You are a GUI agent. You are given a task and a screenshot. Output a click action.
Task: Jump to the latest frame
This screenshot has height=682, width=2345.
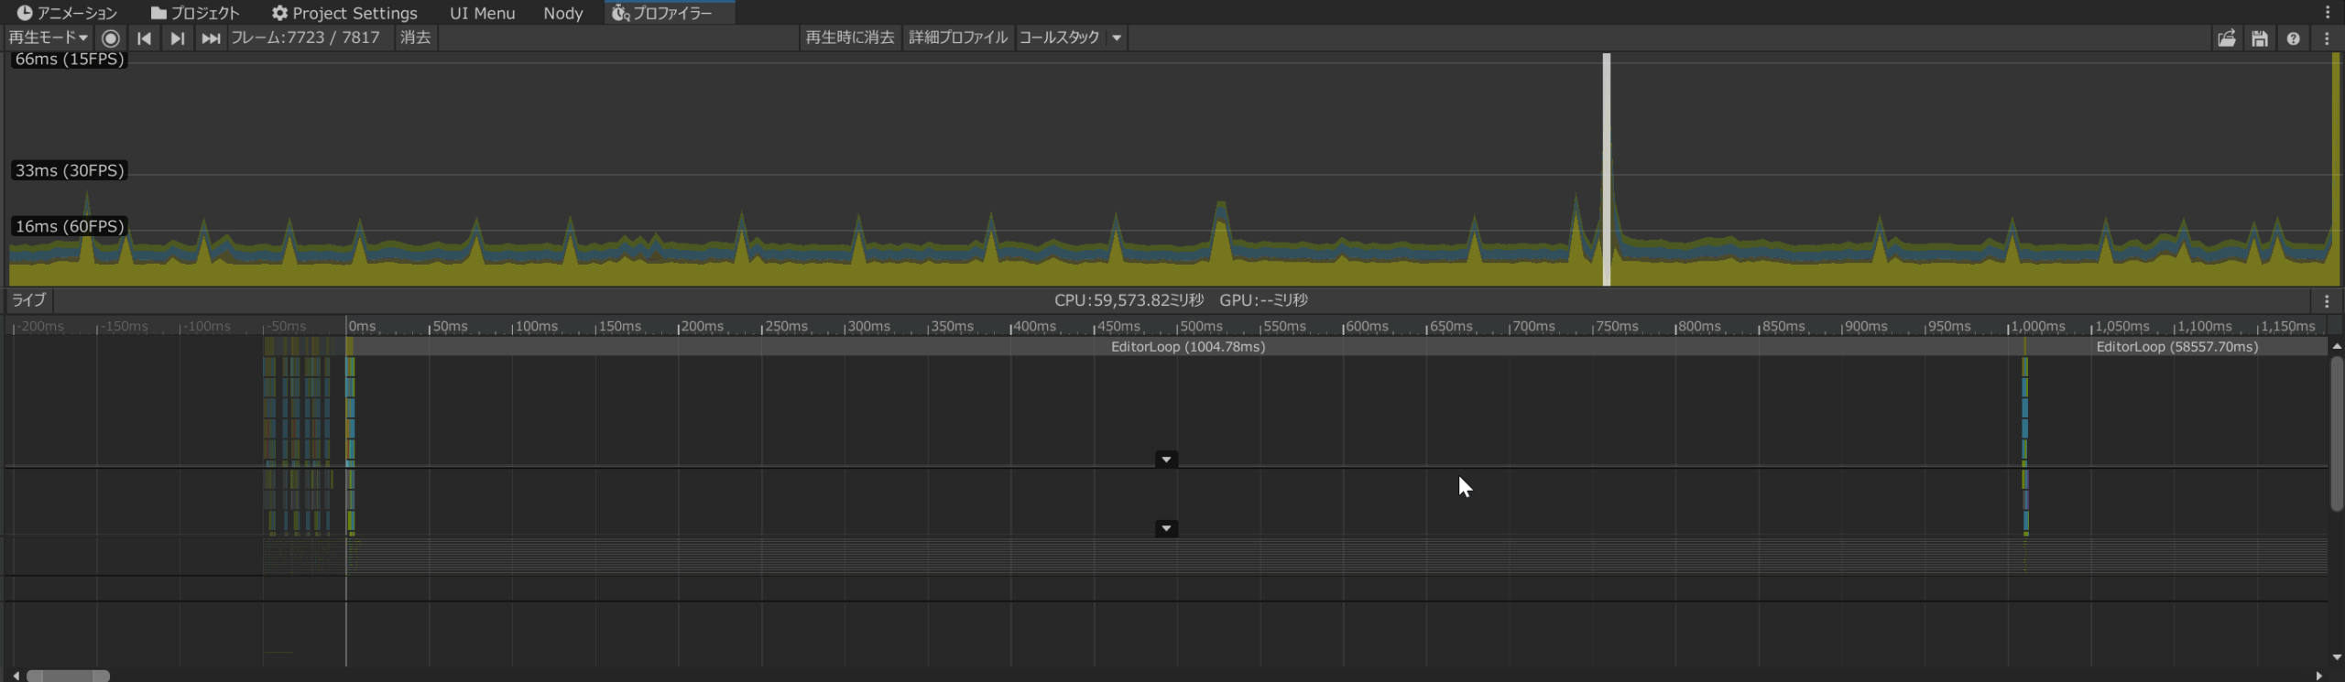click(x=211, y=38)
